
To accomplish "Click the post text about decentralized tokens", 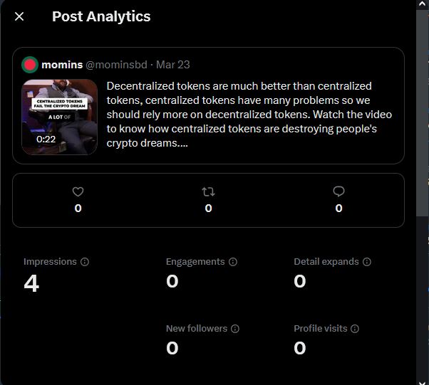I will (249, 115).
